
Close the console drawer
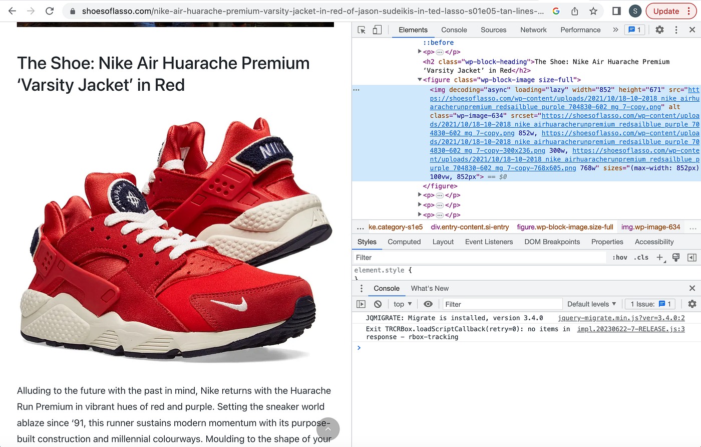point(692,288)
